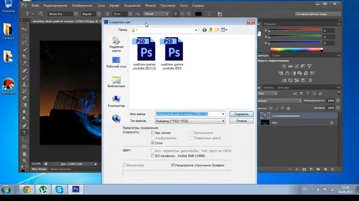Open the Regular font style dropdown
The image size is (359, 201).
[x=99, y=14]
